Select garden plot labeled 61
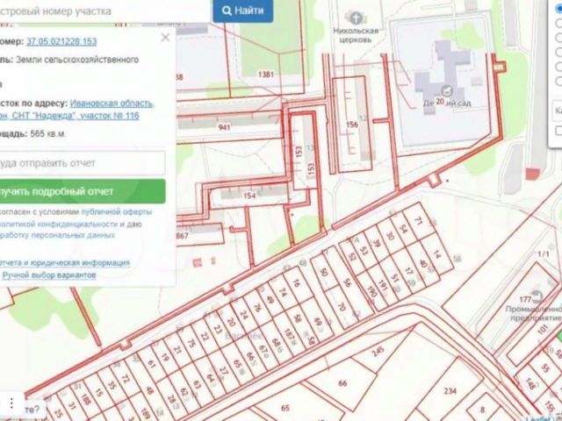This screenshot has width=562, height=421. coord(151,364)
